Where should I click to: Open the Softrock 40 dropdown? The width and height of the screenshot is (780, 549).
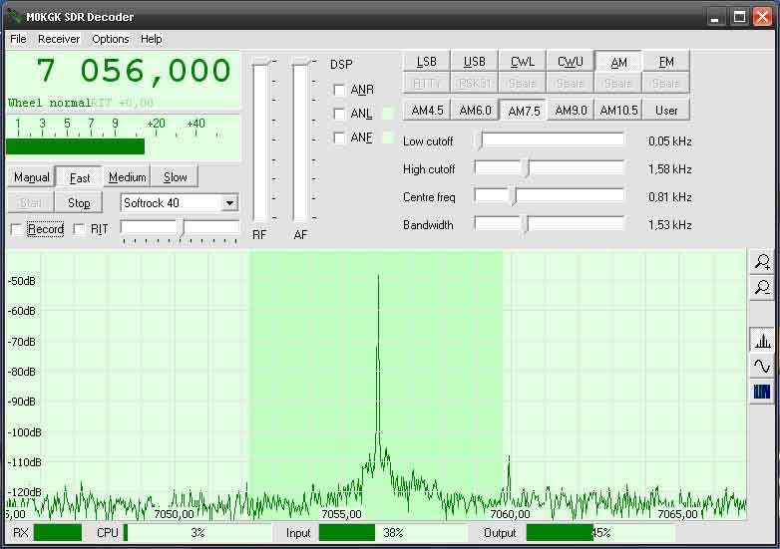click(229, 202)
